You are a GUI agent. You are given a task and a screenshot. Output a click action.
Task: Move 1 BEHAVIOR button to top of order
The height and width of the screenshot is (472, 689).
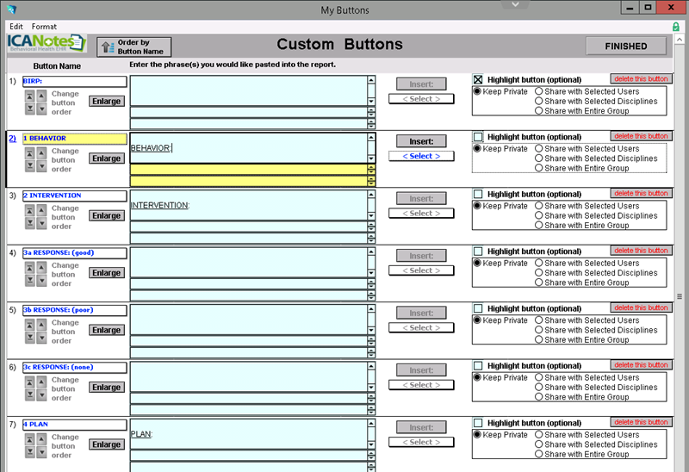tap(29, 153)
